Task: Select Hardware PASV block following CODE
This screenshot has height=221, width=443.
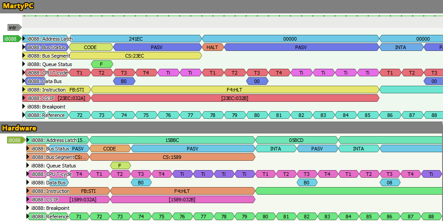Action: 193,149
